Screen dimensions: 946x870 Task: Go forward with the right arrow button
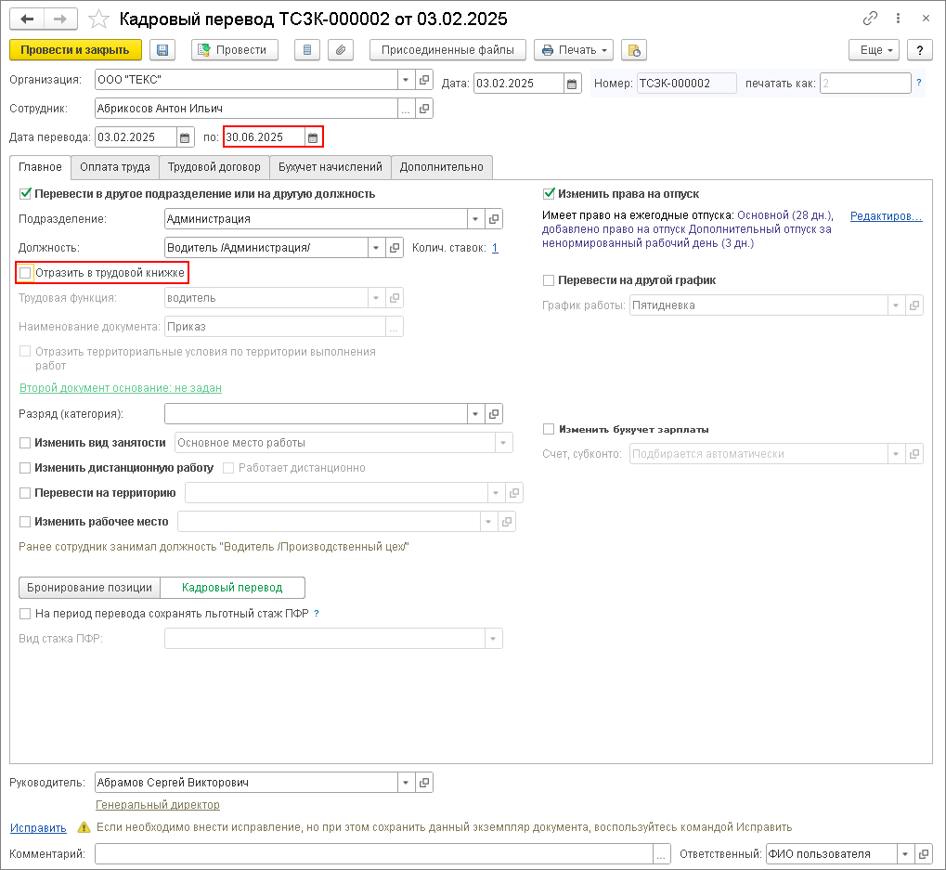(60, 19)
